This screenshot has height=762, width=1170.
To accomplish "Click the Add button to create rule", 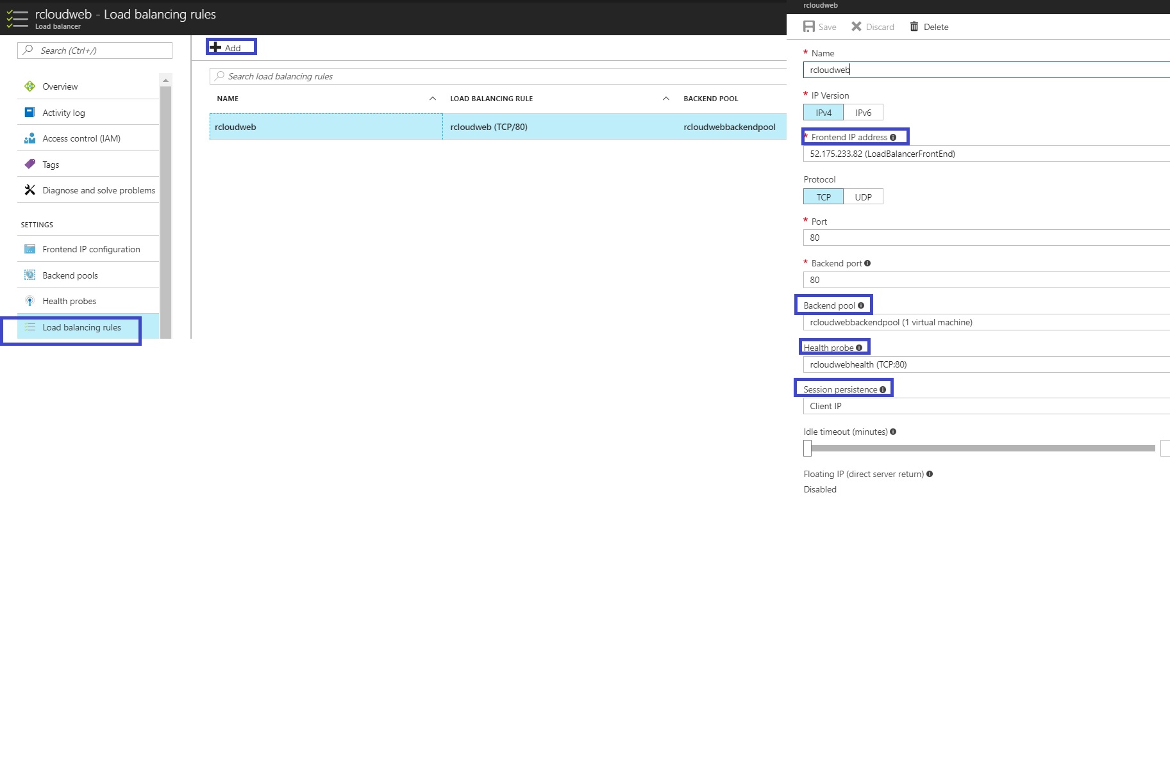I will coord(231,47).
